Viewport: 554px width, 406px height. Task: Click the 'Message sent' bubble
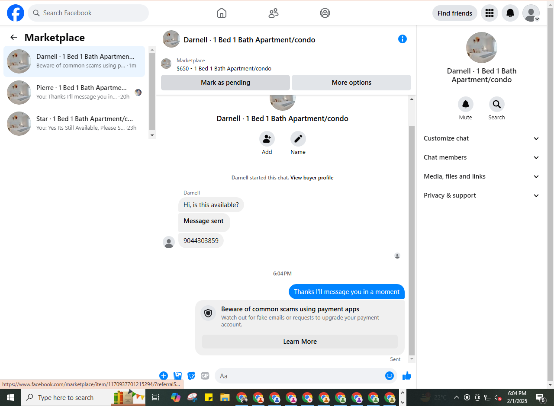(204, 222)
